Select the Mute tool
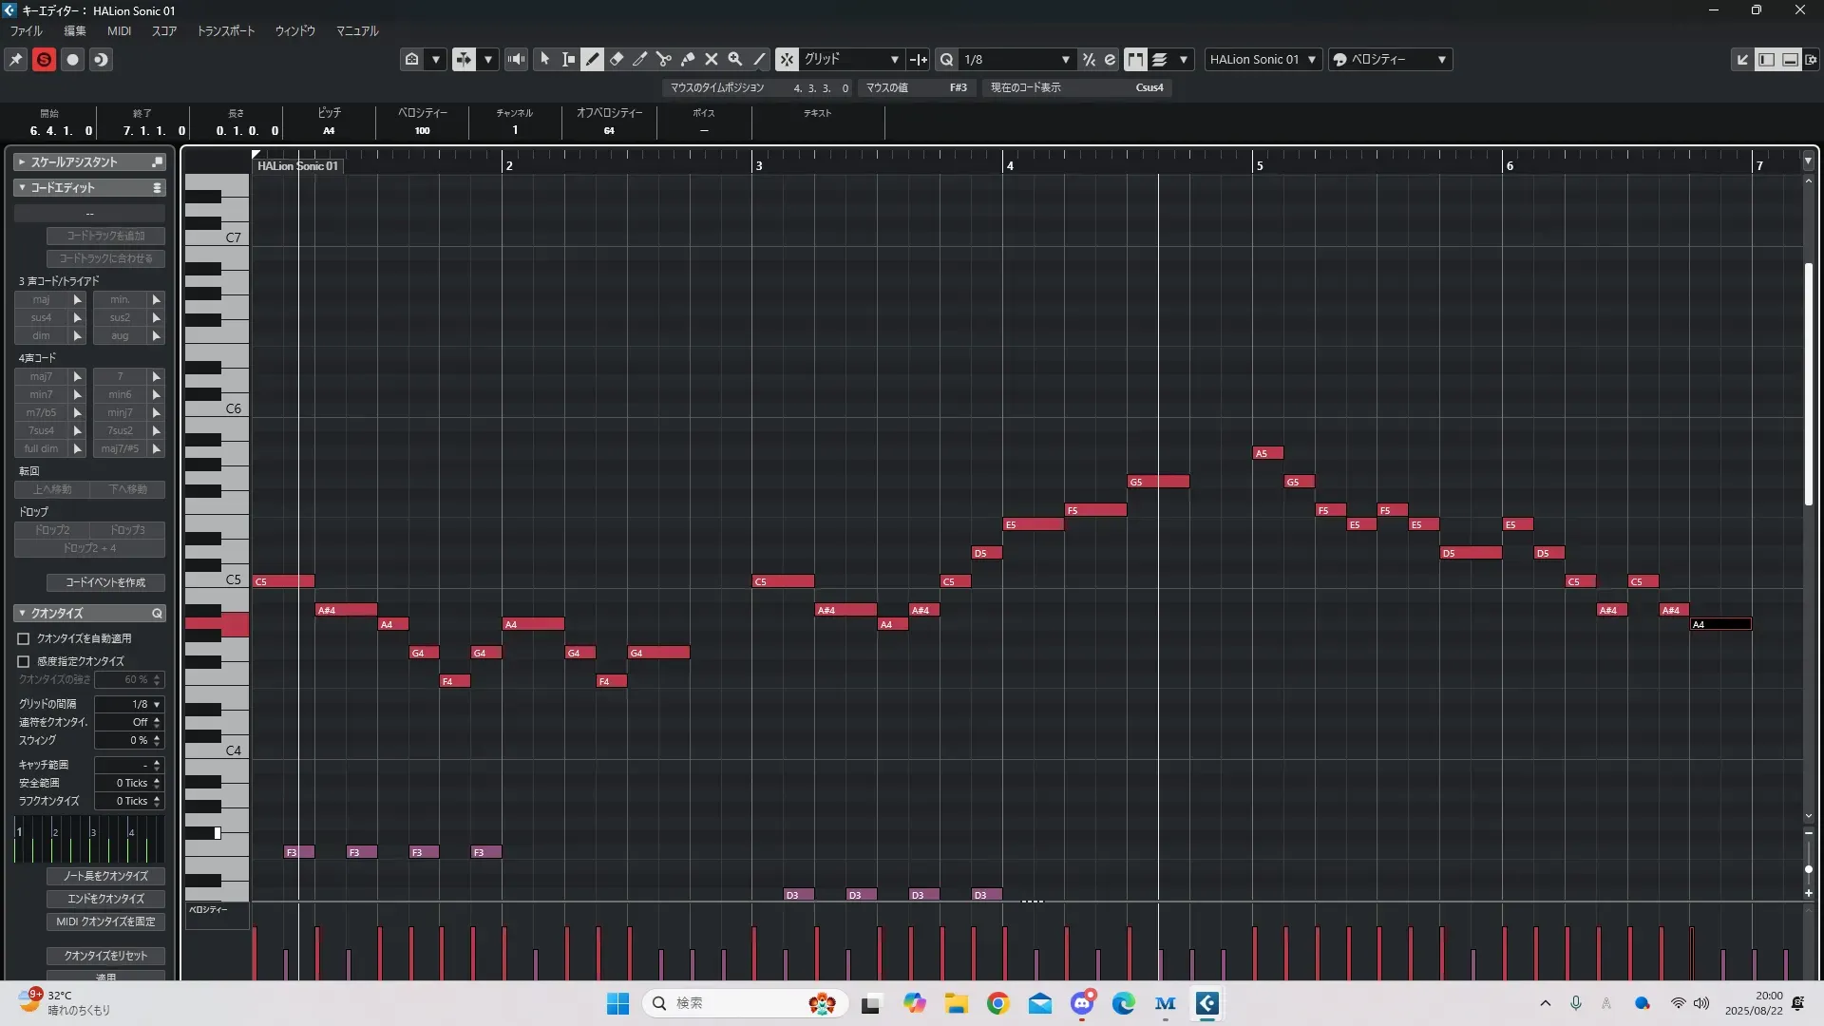Viewport: 1824px width, 1026px height. (x=712, y=59)
